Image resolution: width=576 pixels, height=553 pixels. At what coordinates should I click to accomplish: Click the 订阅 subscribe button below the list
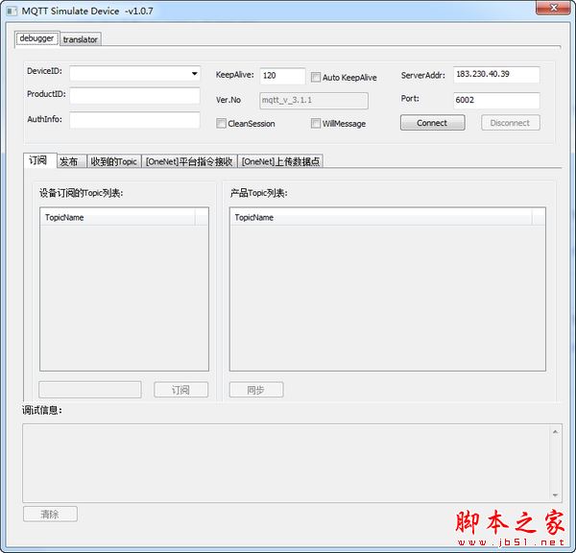[x=181, y=390]
